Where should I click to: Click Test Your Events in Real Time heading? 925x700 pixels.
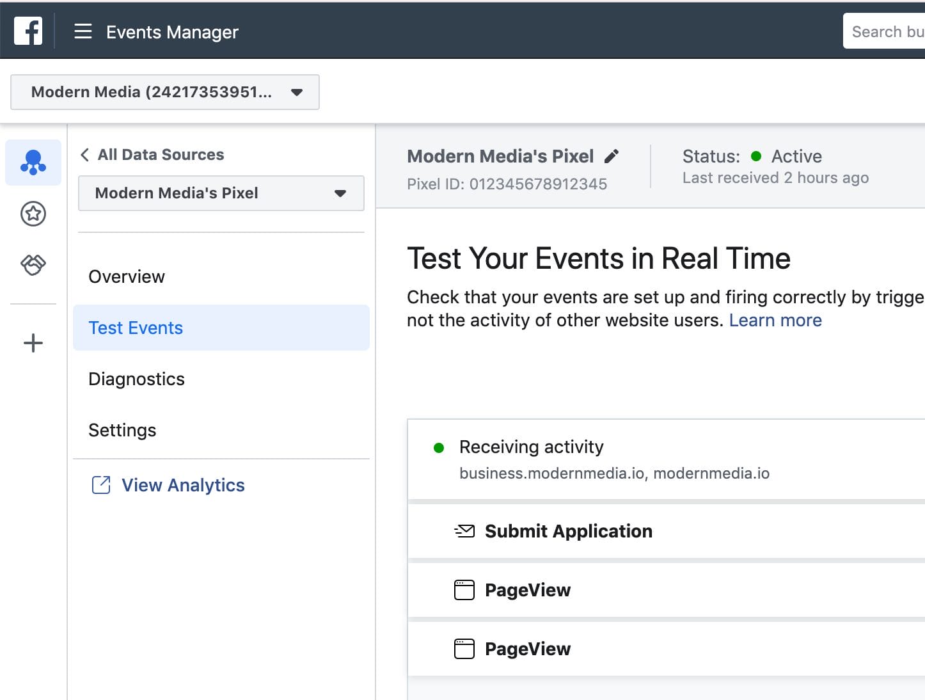pyautogui.click(x=599, y=259)
